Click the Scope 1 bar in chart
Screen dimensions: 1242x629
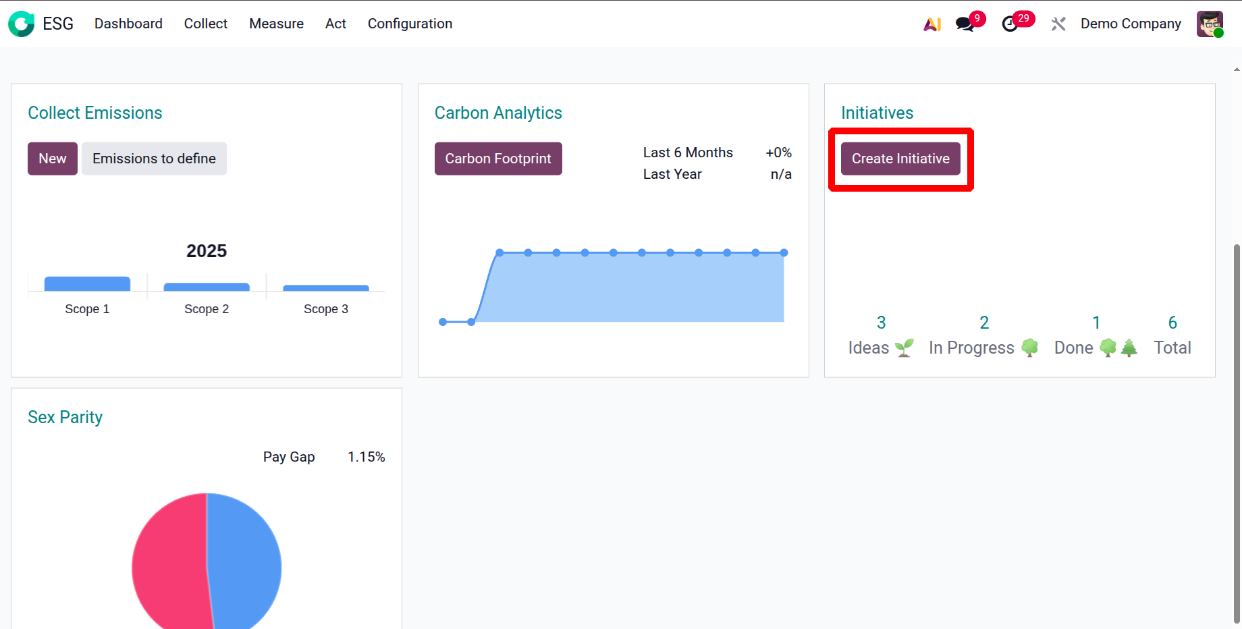click(87, 284)
